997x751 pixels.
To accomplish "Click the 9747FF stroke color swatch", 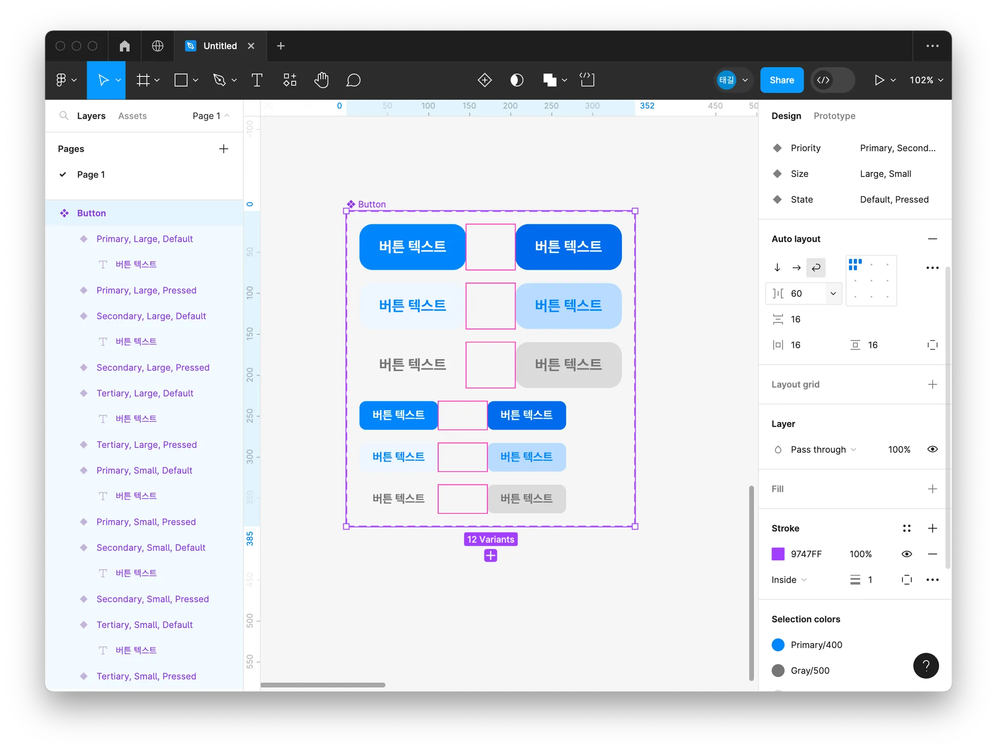I will click(778, 554).
